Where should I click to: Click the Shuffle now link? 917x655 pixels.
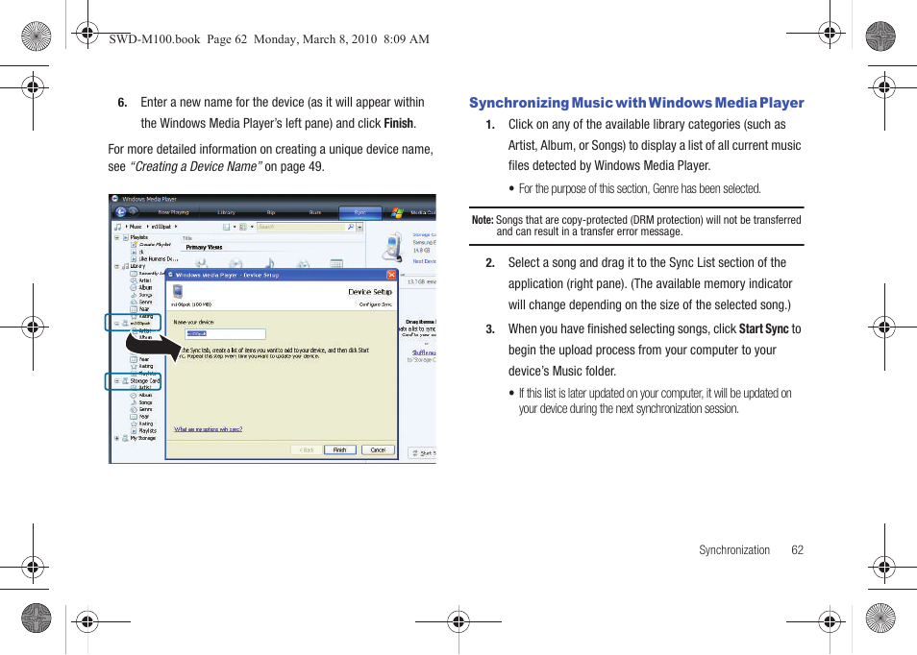tap(424, 352)
